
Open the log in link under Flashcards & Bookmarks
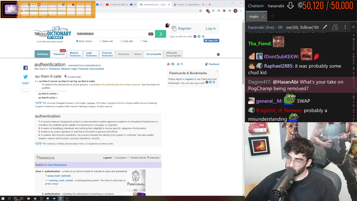(178, 79)
